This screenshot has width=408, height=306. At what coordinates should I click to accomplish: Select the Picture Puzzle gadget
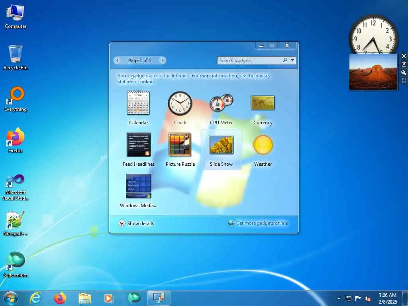point(180,145)
